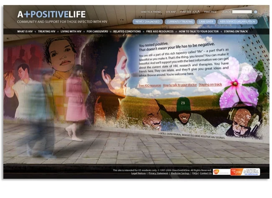Open the FAQs footer link
272x198 pixels.
pos(195,173)
